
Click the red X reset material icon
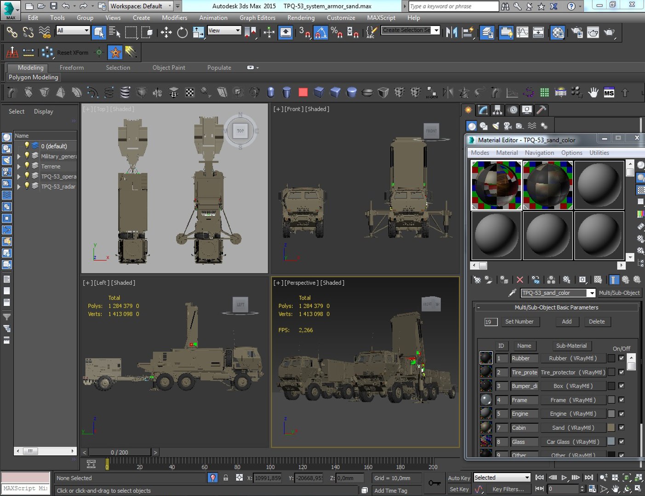[519, 279]
